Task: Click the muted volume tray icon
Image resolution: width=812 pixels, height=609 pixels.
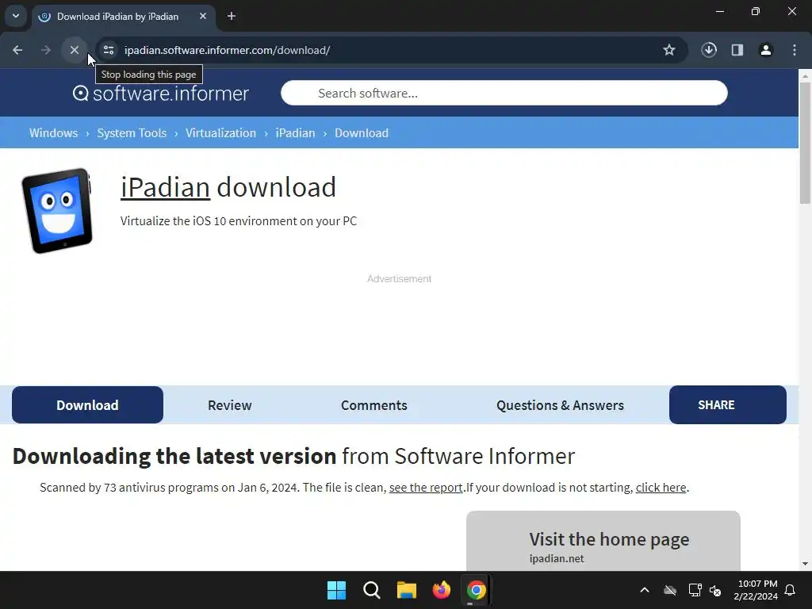Action: tap(716, 590)
